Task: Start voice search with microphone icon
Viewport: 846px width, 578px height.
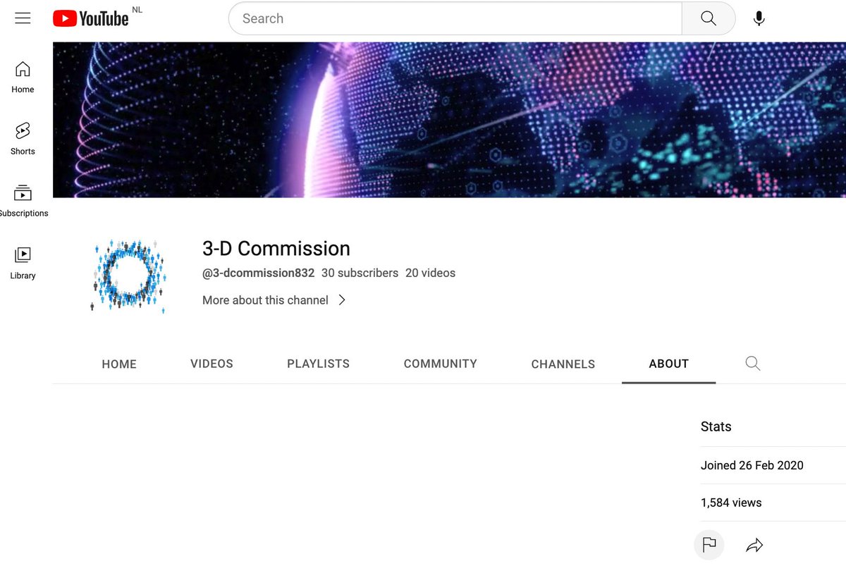Action: point(759,19)
